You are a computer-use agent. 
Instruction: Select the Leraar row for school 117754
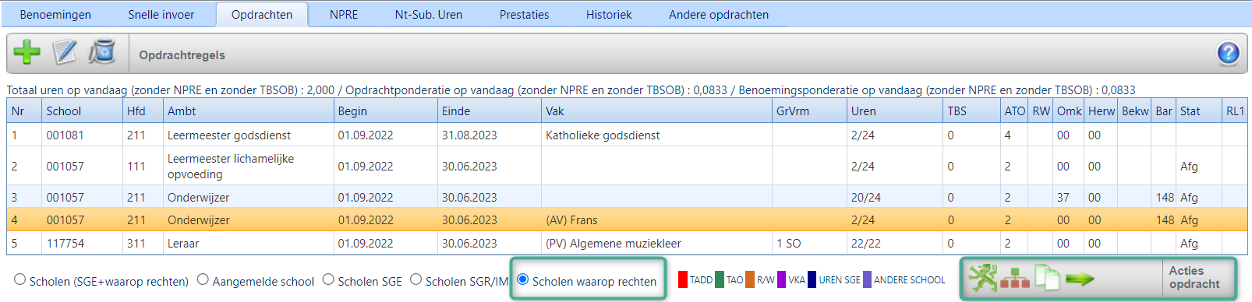[627, 243]
